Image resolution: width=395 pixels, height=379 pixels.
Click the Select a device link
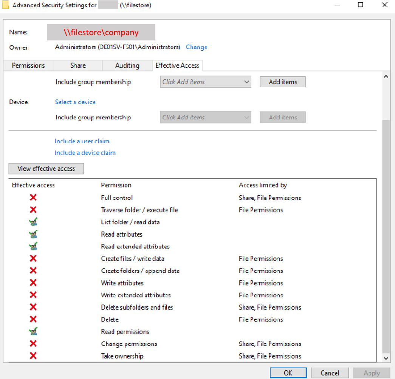[x=75, y=102]
